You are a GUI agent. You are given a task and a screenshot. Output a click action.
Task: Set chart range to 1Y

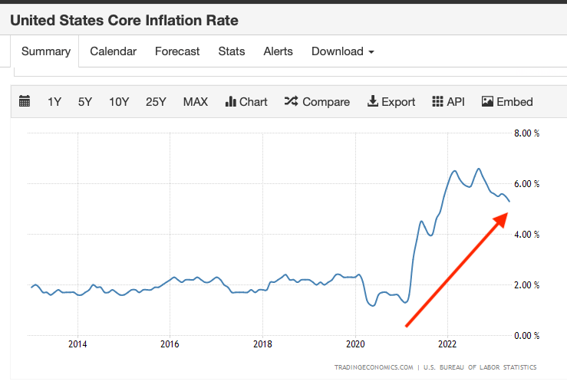coord(54,101)
